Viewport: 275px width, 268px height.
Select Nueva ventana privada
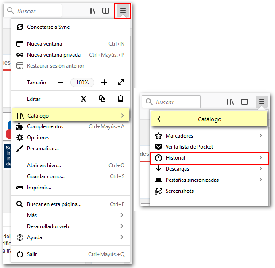[54, 55]
